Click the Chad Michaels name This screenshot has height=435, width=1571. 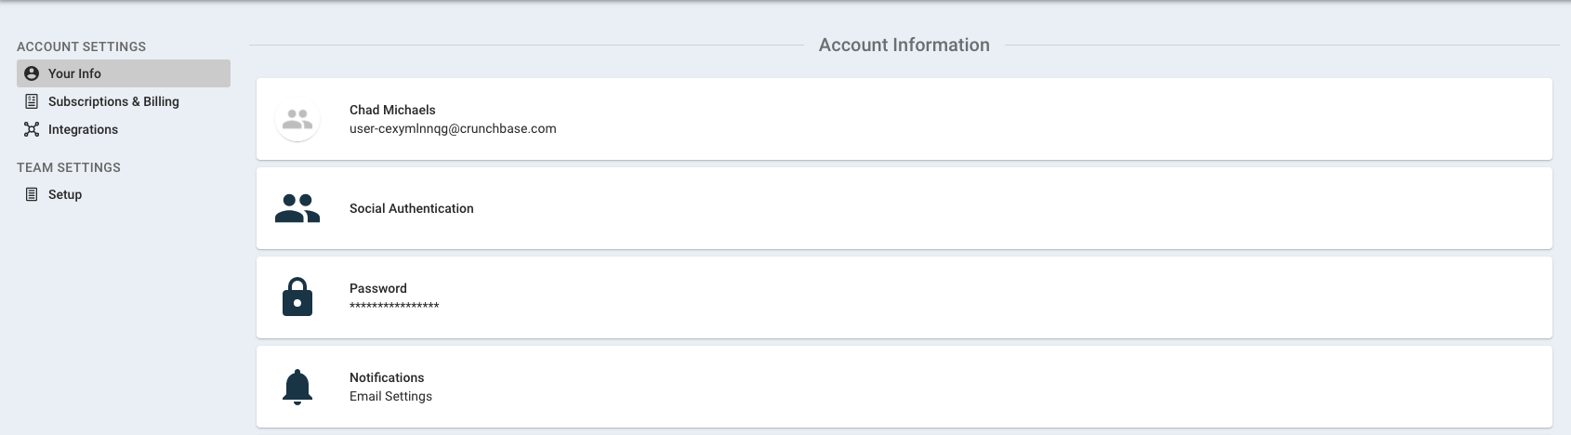pos(392,110)
